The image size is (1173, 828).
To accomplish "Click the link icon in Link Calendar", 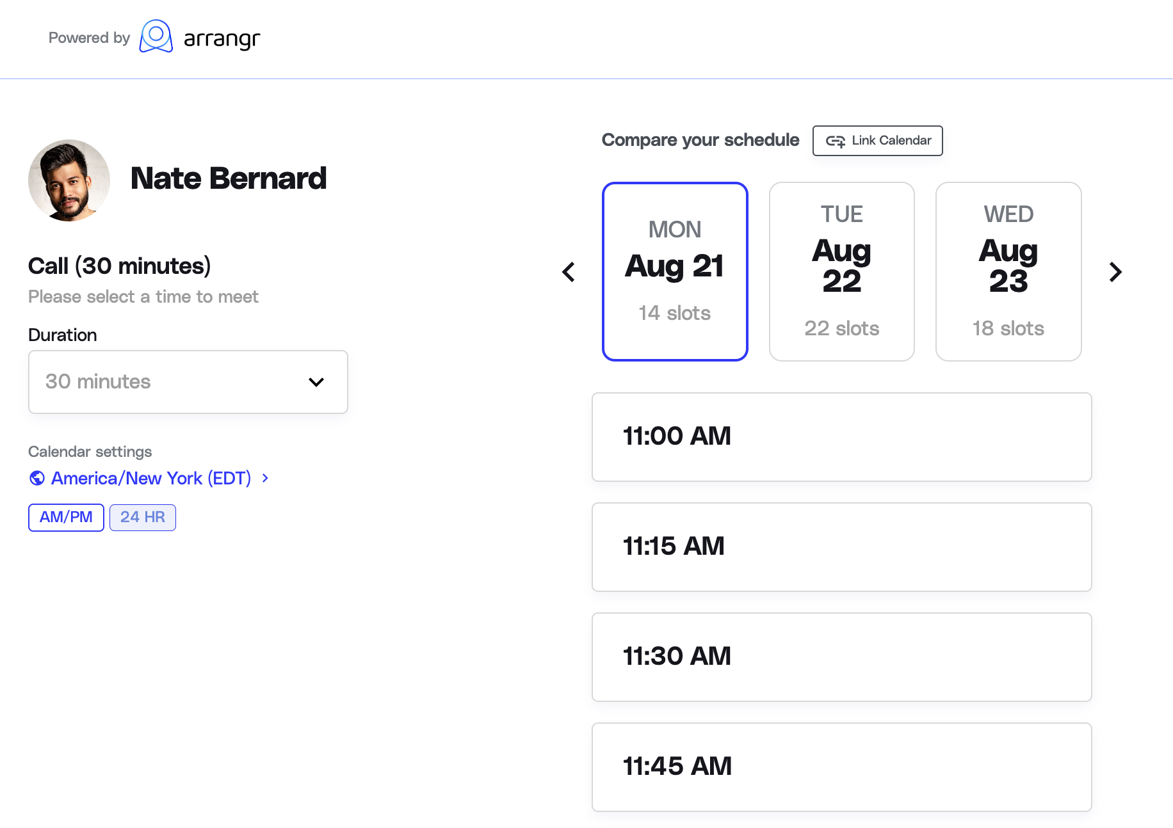I will [x=835, y=141].
